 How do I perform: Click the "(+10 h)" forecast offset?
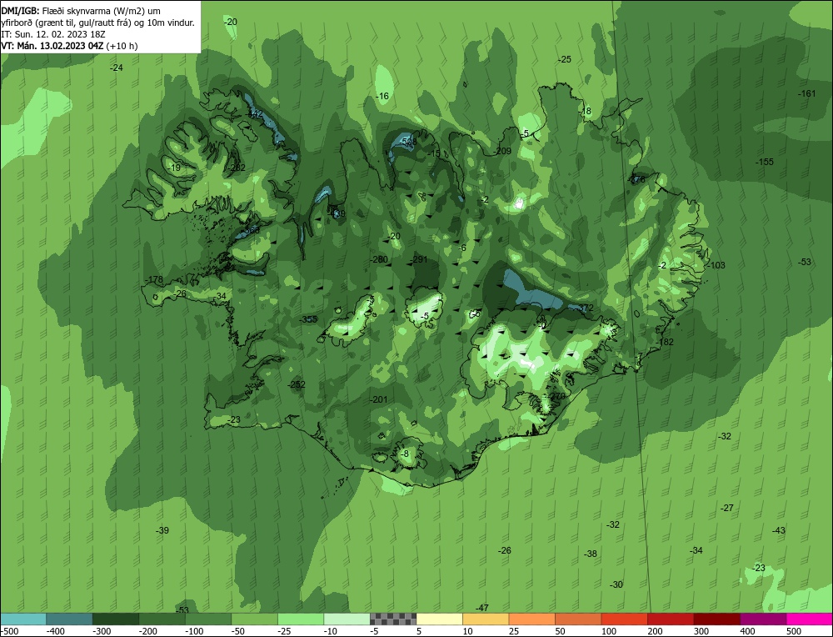122,46
